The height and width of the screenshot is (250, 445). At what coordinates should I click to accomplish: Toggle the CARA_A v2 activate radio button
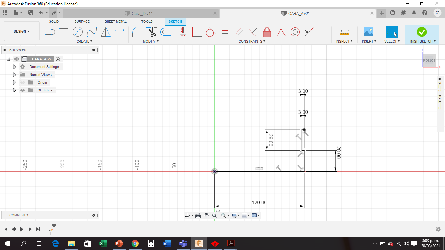coord(58,59)
